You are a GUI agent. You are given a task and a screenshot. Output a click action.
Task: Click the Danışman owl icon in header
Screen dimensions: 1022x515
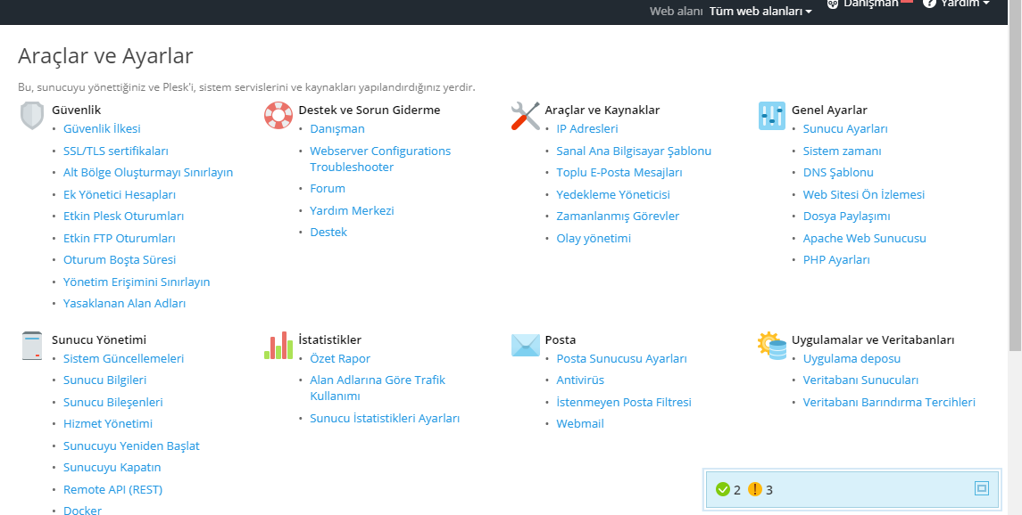(833, 4)
